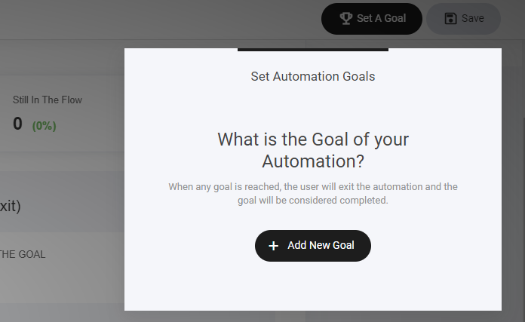Screen dimensions: 525x322
Task: Click the dimmed top header bar area
Action: (x=151, y=19)
